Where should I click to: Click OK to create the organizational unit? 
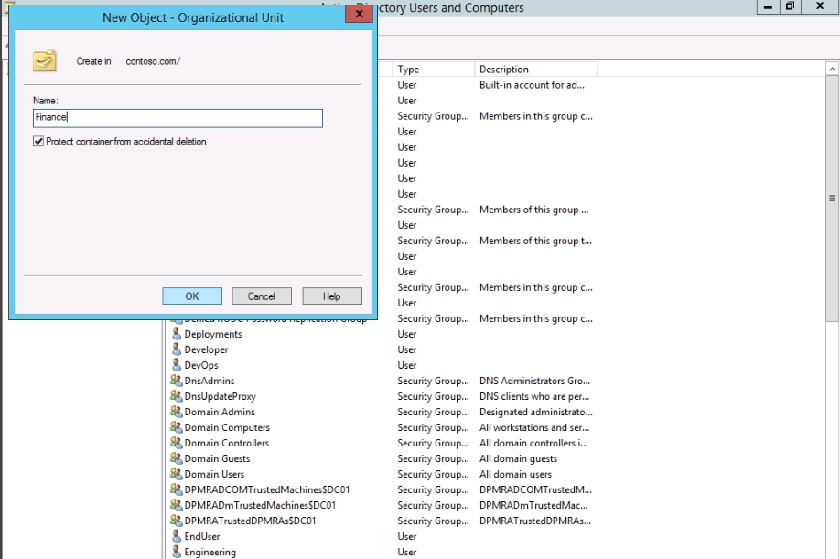(192, 296)
